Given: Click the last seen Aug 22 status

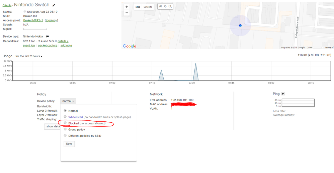Looking at the screenshot, I should pyautogui.click(x=42, y=12).
